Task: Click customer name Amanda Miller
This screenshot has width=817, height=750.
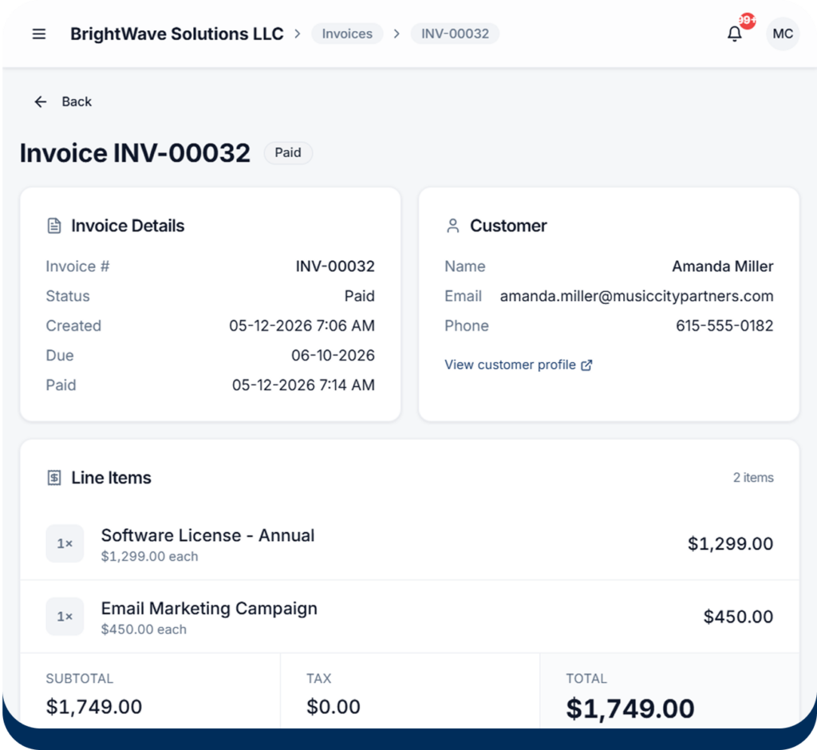Action: pyautogui.click(x=723, y=266)
